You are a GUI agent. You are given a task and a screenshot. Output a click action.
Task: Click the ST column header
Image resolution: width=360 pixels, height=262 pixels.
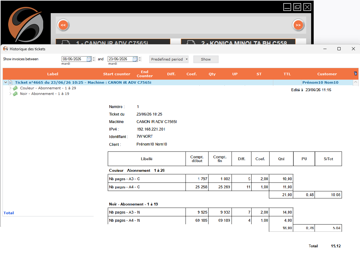(259, 74)
